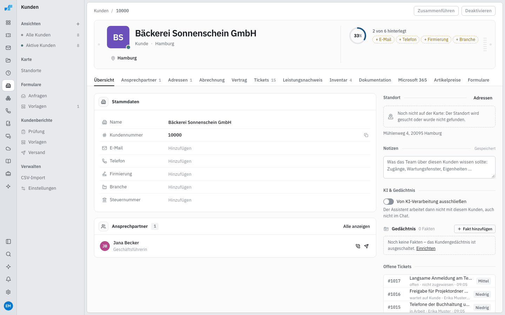Click the + Firmierung chip
Screen dimensions: 505x315
pyautogui.click(x=436, y=40)
